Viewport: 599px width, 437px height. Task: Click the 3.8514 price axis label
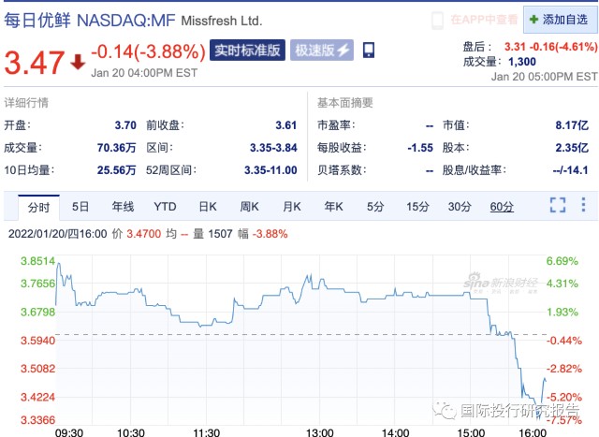pyautogui.click(x=37, y=261)
